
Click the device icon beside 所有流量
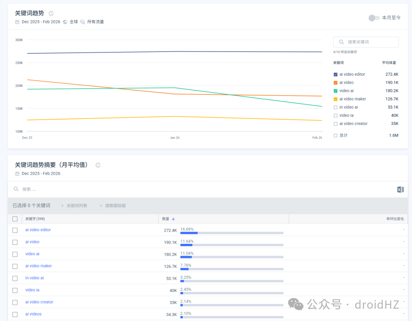click(82, 22)
